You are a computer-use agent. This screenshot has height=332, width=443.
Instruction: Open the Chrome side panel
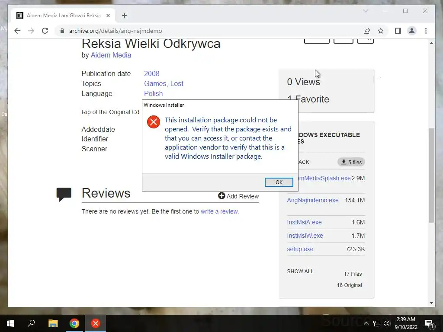[x=398, y=31]
